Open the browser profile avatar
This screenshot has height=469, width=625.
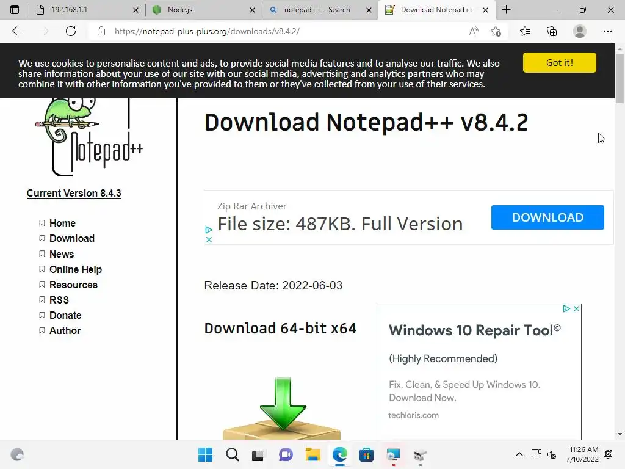pos(580,31)
